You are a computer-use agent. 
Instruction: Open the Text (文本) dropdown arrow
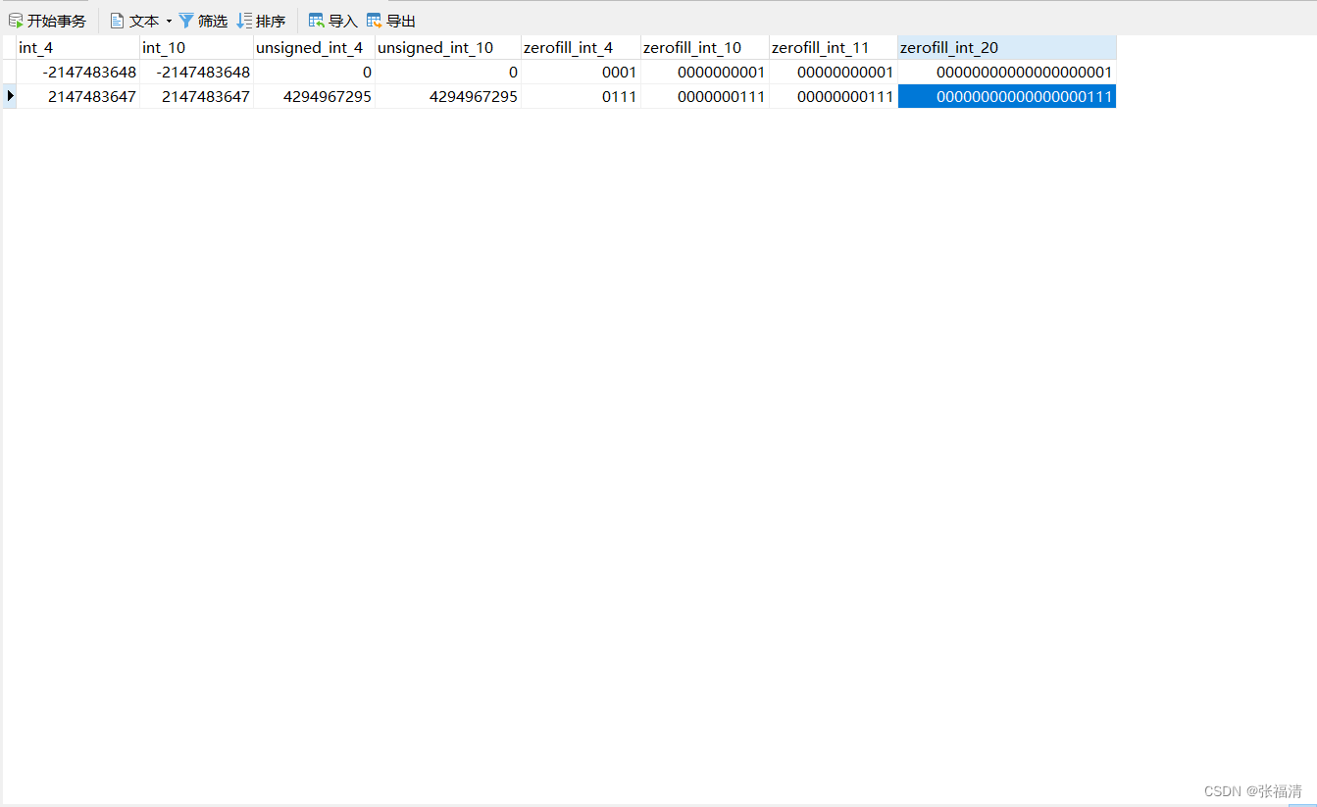click(x=169, y=21)
